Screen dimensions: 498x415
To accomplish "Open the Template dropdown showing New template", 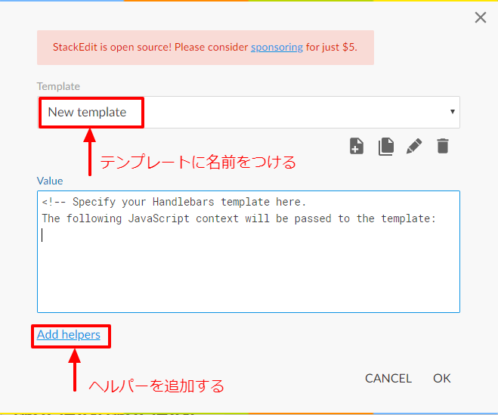I will pyautogui.click(x=249, y=112).
